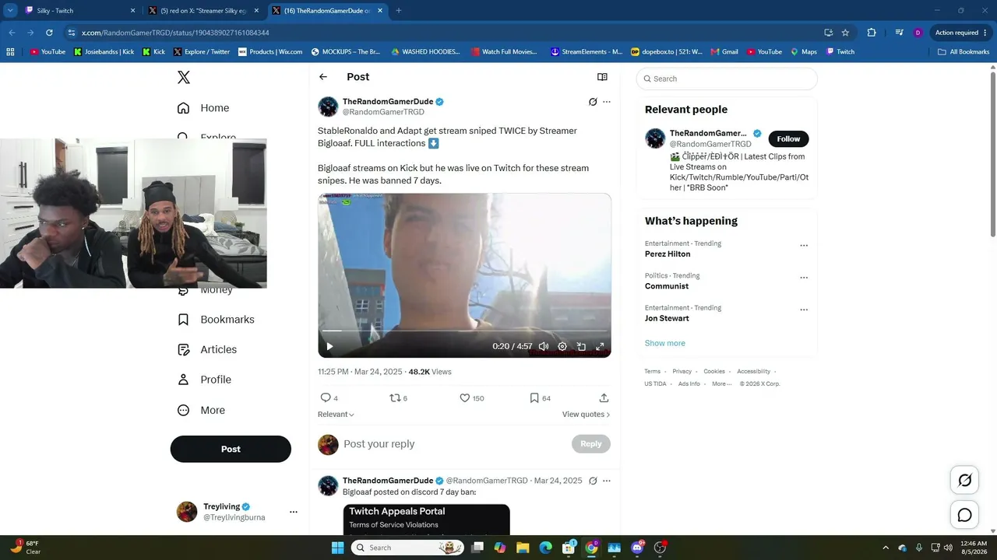Click Grok icon on the reply post
Viewport: 997px width, 560px height.
593,481
